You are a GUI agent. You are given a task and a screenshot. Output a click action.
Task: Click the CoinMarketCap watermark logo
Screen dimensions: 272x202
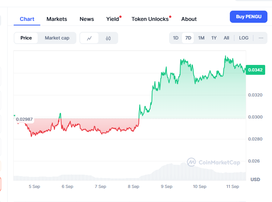pos(213,163)
